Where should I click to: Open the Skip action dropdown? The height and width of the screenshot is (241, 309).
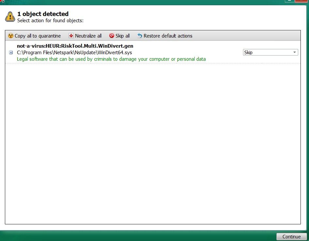point(270,53)
